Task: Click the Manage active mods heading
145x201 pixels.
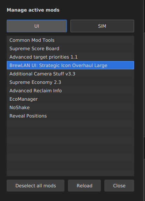Action: coord(33,10)
